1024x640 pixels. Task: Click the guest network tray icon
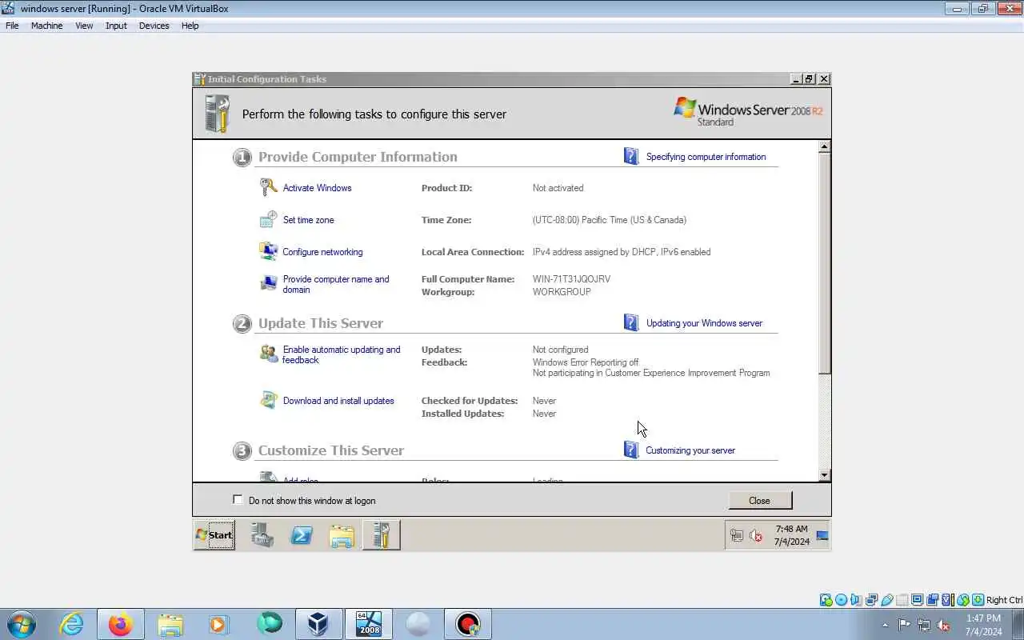pyautogui.click(x=737, y=536)
